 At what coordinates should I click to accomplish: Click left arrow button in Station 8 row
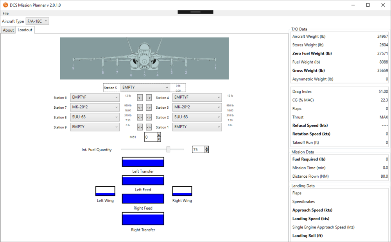[x=140, y=117]
